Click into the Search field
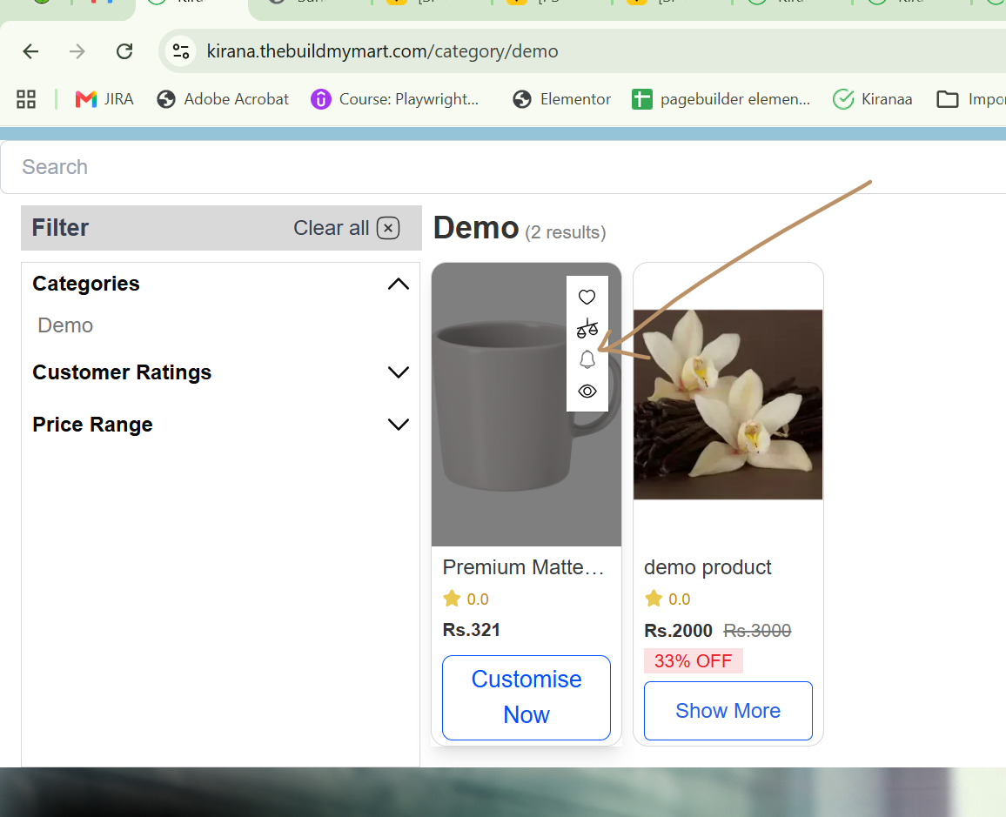The height and width of the screenshot is (817, 1006). (x=503, y=167)
